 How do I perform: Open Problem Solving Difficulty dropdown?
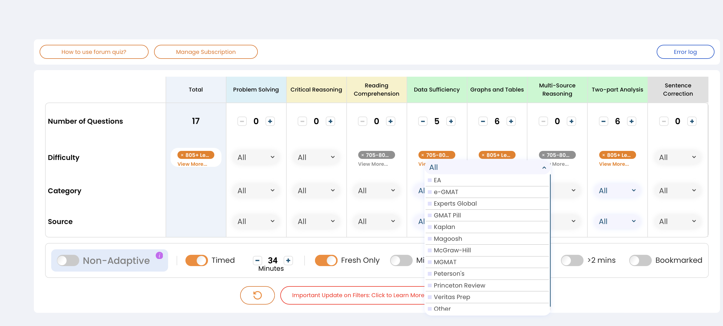(255, 157)
